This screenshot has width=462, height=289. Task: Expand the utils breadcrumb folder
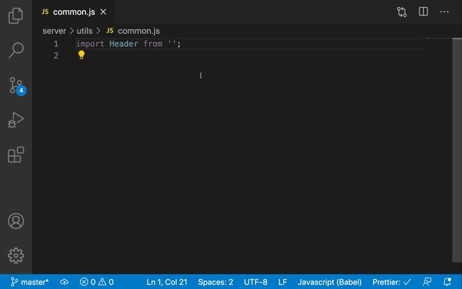coord(84,31)
